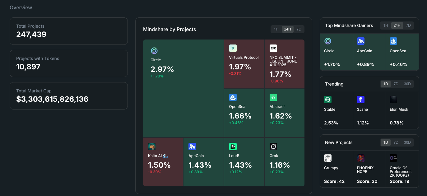Select 1D range in Trending panel

click(x=386, y=84)
